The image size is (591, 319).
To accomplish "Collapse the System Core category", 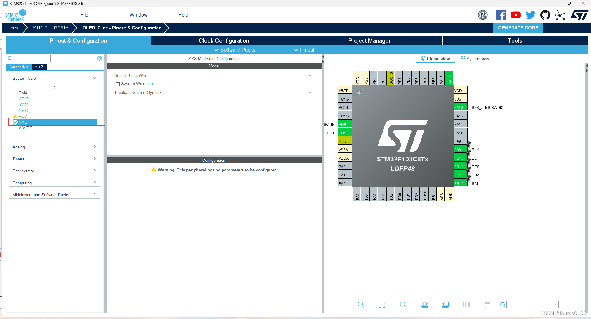I will (95, 78).
